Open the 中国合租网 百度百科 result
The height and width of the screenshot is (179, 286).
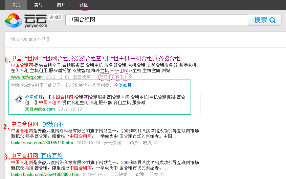[x=37, y=156]
